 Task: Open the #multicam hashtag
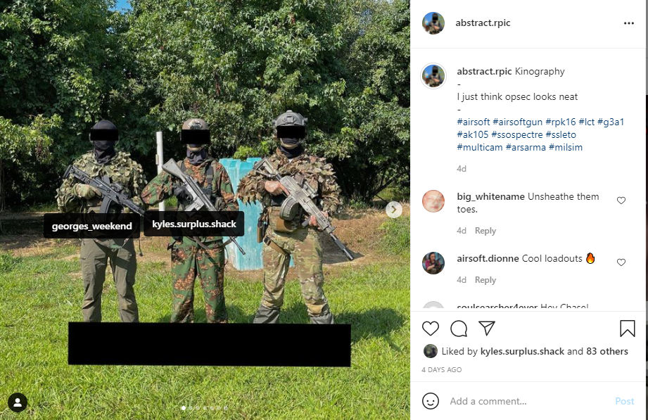click(x=479, y=147)
